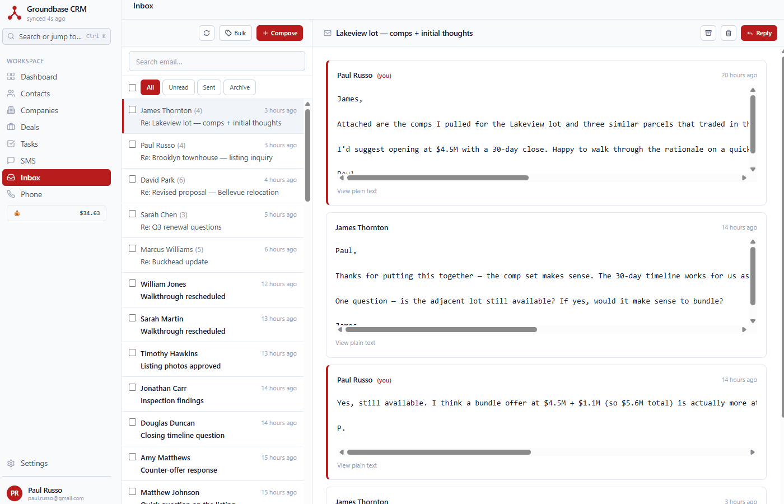Viewport: 784px width, 504px height.
Task: Go to Contacts in the sidebar
Action: tap(57, 94)
